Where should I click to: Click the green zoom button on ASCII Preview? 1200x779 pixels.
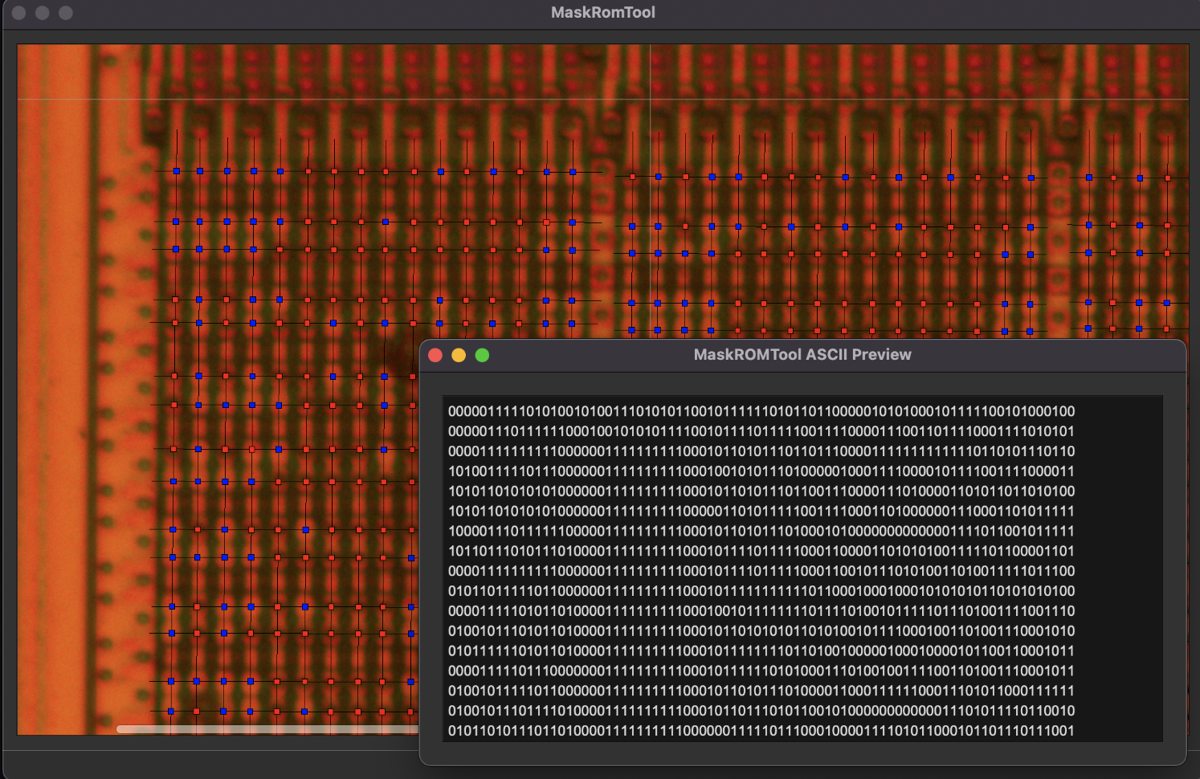point(482,355)
